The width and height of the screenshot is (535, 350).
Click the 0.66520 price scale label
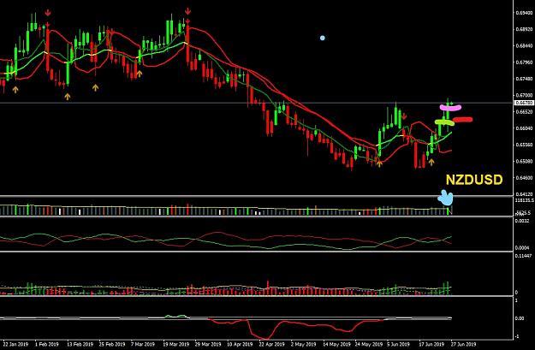coord(524,112)
